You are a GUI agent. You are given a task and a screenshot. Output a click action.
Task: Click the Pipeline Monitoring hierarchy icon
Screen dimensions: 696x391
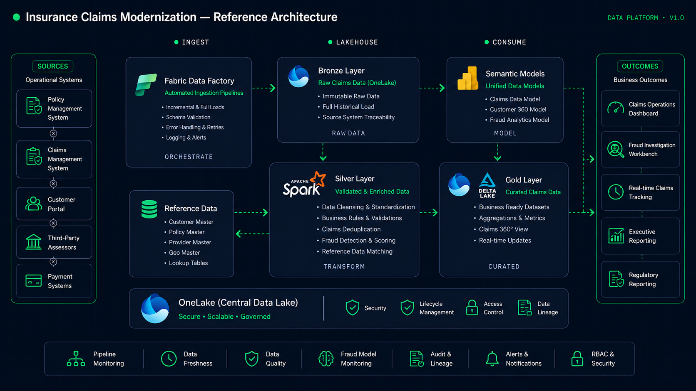click(x=76, y=359)
